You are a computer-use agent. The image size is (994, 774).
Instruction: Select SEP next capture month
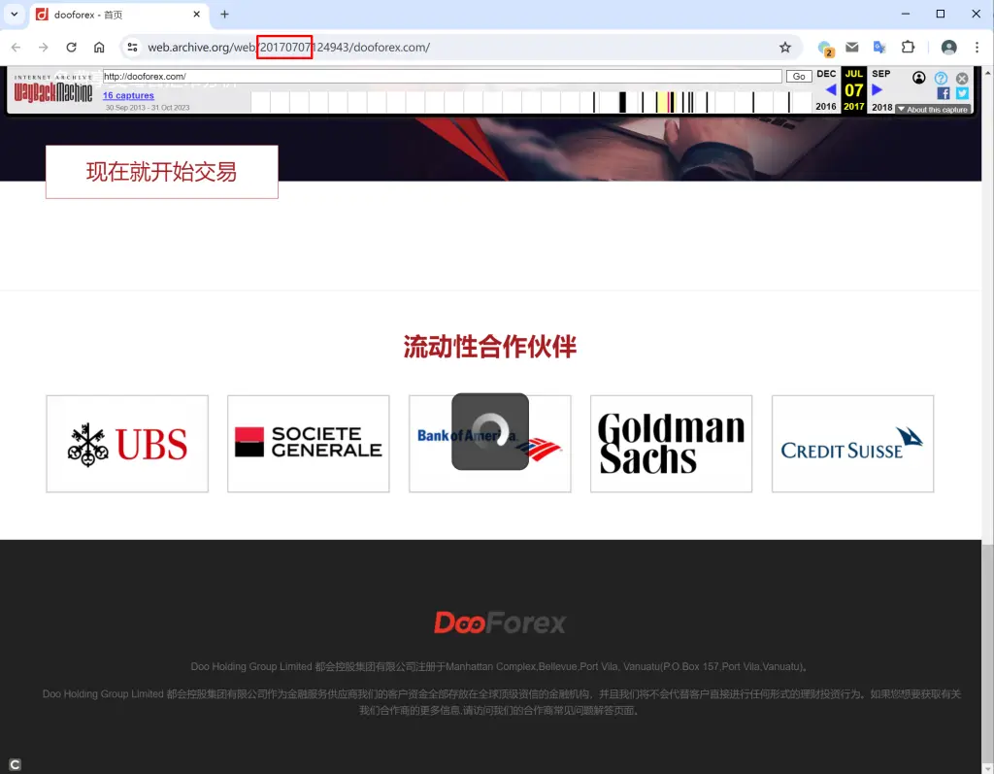click(x=881, y=74)
